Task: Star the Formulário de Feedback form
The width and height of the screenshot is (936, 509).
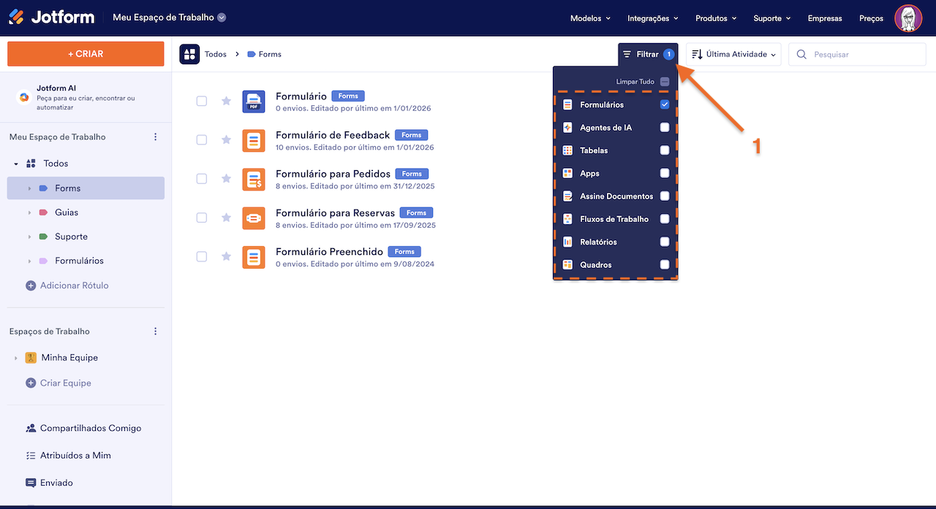Action: [x=226, y=139]
